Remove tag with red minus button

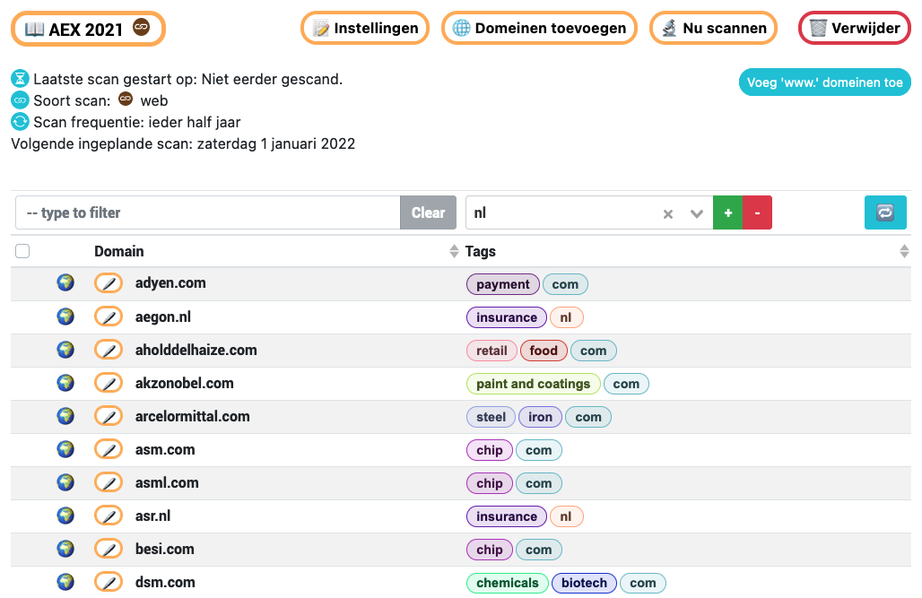(757, 212)
